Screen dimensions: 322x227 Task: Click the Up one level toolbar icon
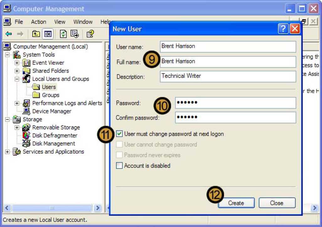tap(36, 34)
